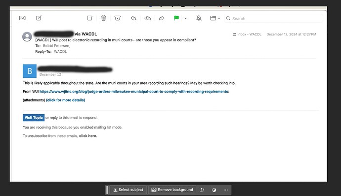Click the sender avatar icon
The width and height of the screenshot is (341, 196).
27,36
